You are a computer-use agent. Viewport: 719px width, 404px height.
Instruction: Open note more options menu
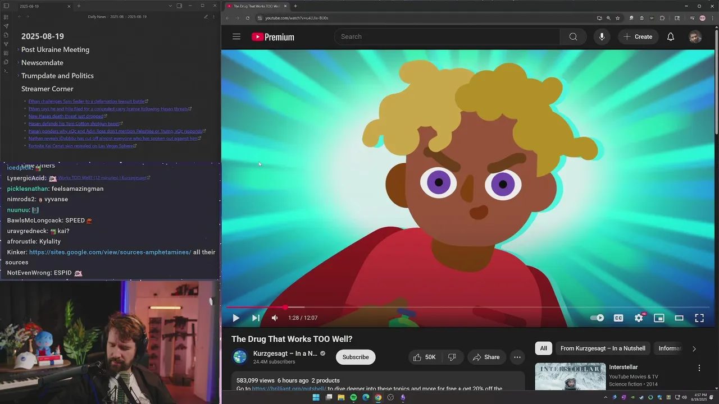click(213, 17)
